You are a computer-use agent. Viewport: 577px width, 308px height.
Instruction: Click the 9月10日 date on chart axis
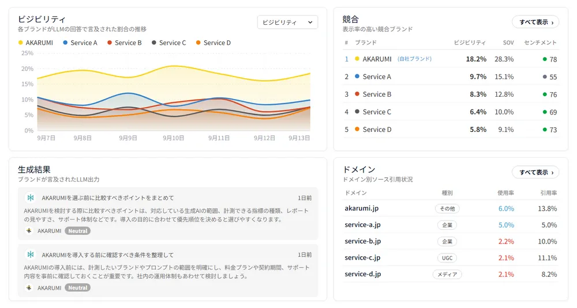pos(173,138)
